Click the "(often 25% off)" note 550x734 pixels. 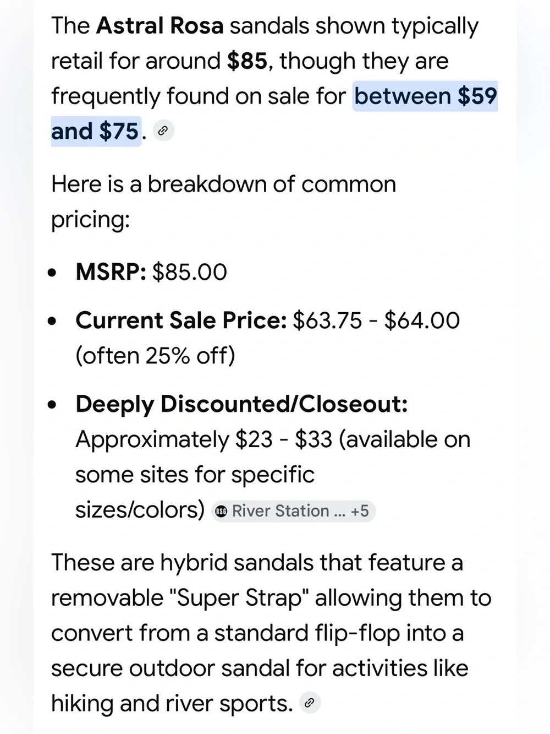click(x=155, y=356)
